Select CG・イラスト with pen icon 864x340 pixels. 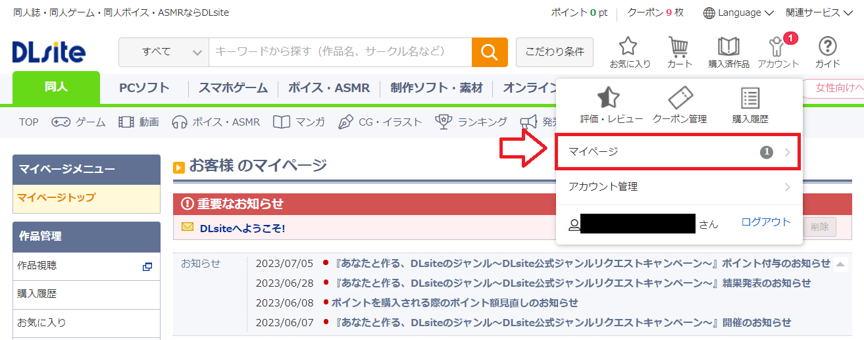(x=380, y=122)
